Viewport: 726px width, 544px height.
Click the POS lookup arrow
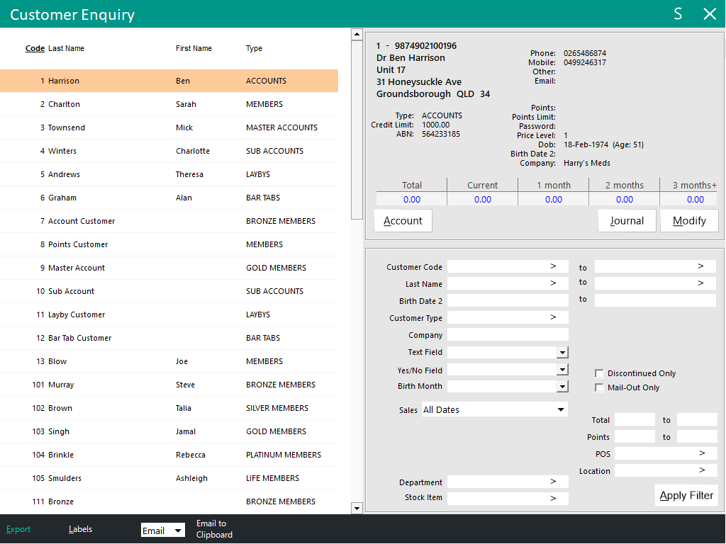[x=702, y=453]
